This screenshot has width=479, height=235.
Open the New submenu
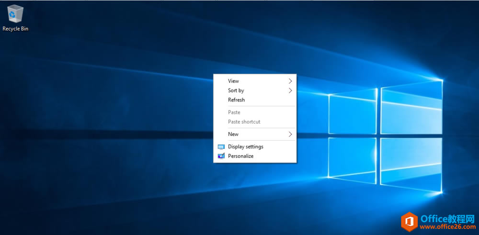click(255, 134)
